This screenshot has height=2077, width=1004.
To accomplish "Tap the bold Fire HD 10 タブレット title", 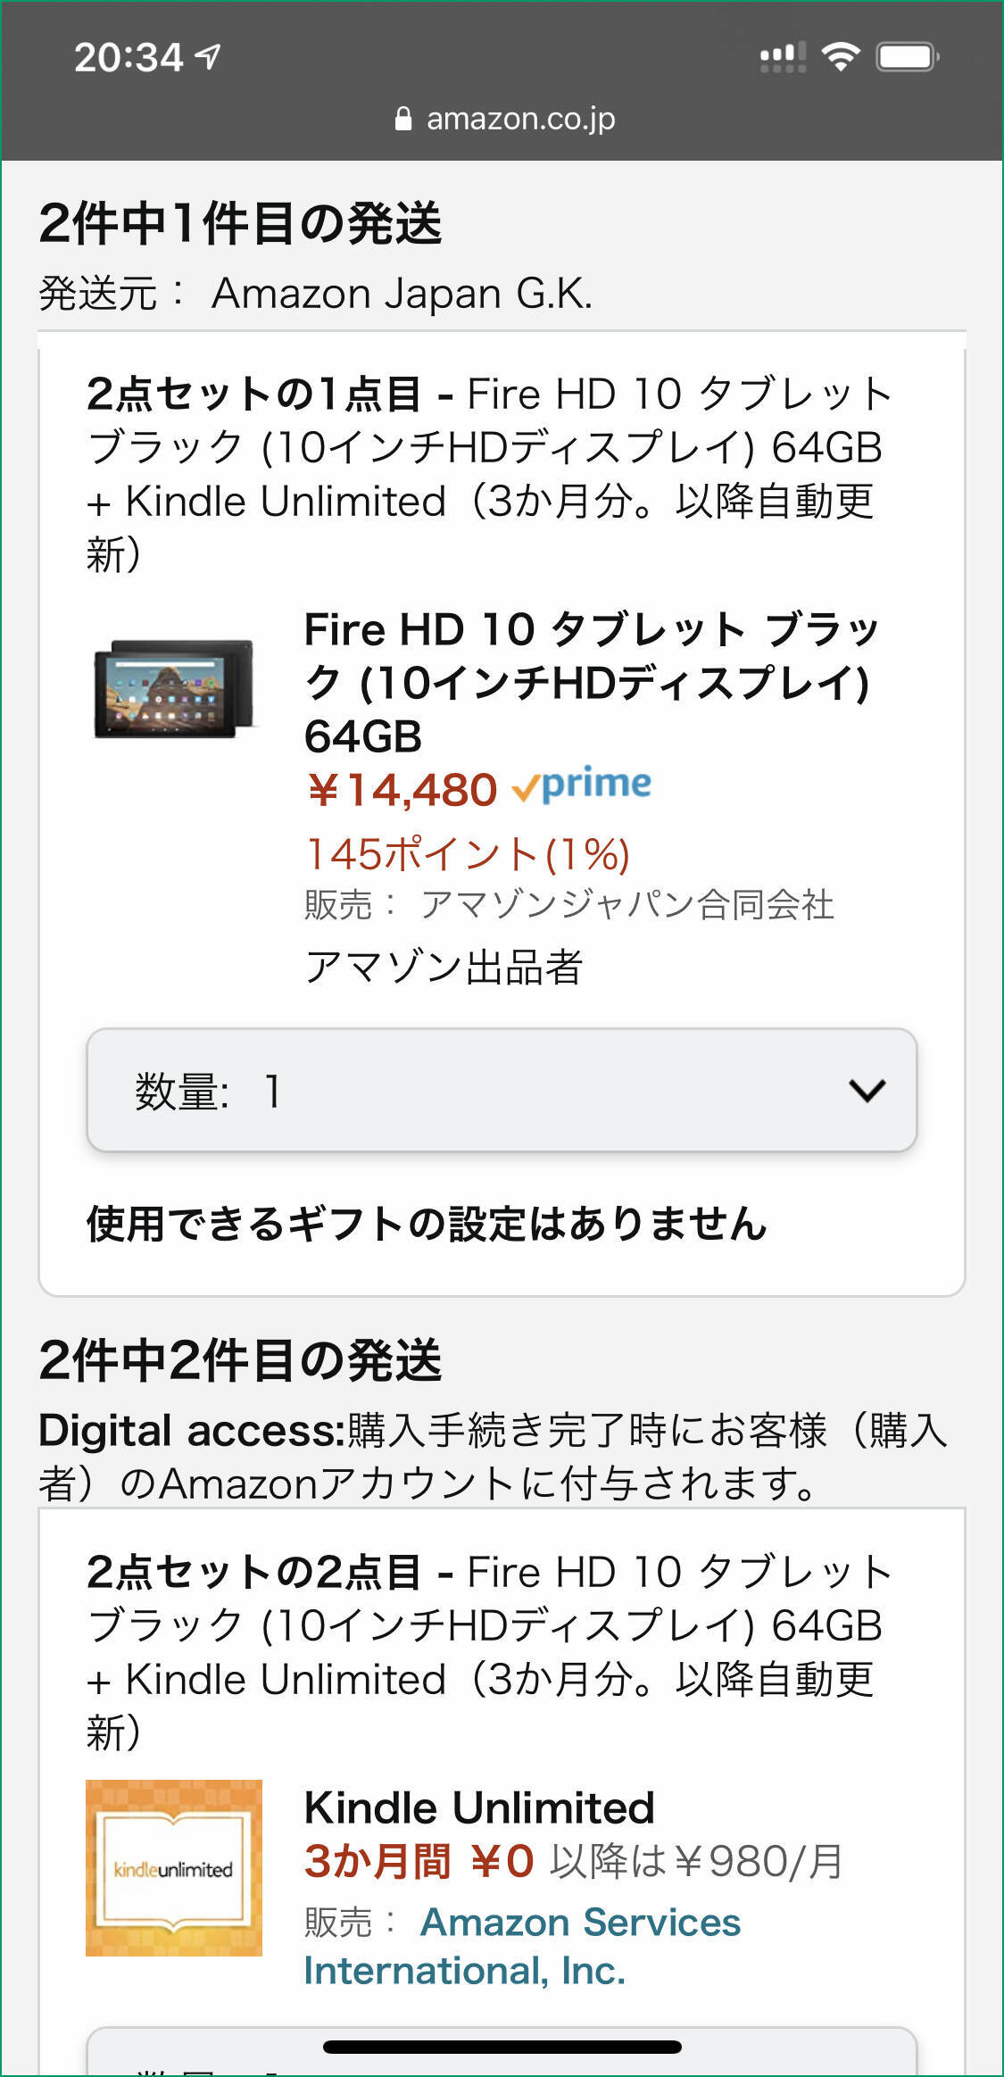I will point(591,682).
